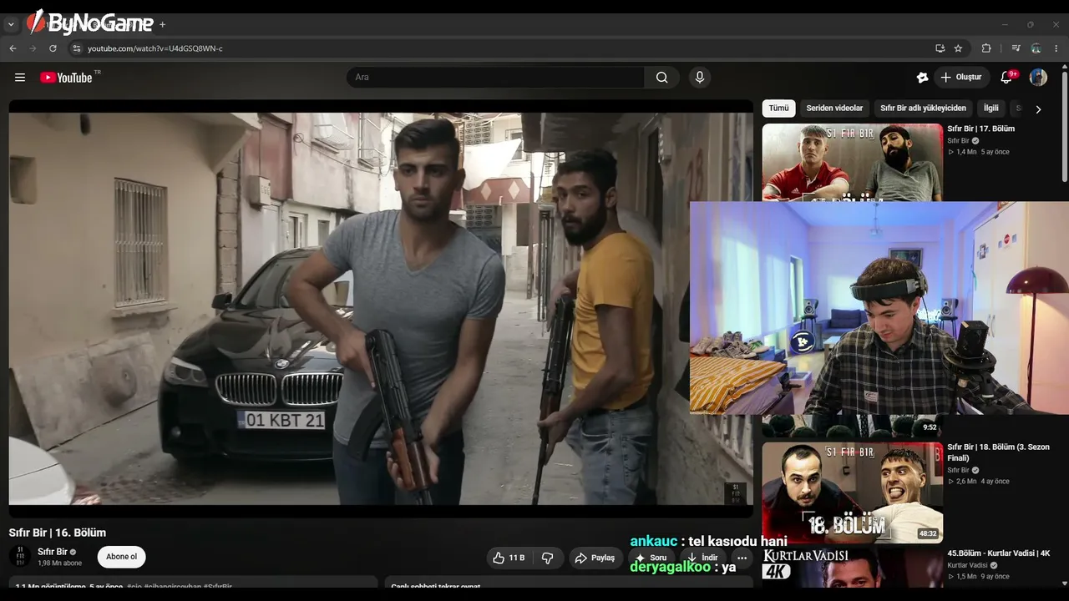Expand the browser tab search dropdown
This screenshot has width=1069, height=601.
[x=11, y=24]
